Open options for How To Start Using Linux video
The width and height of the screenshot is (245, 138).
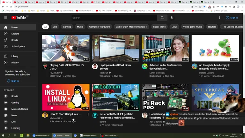point(88,114)
